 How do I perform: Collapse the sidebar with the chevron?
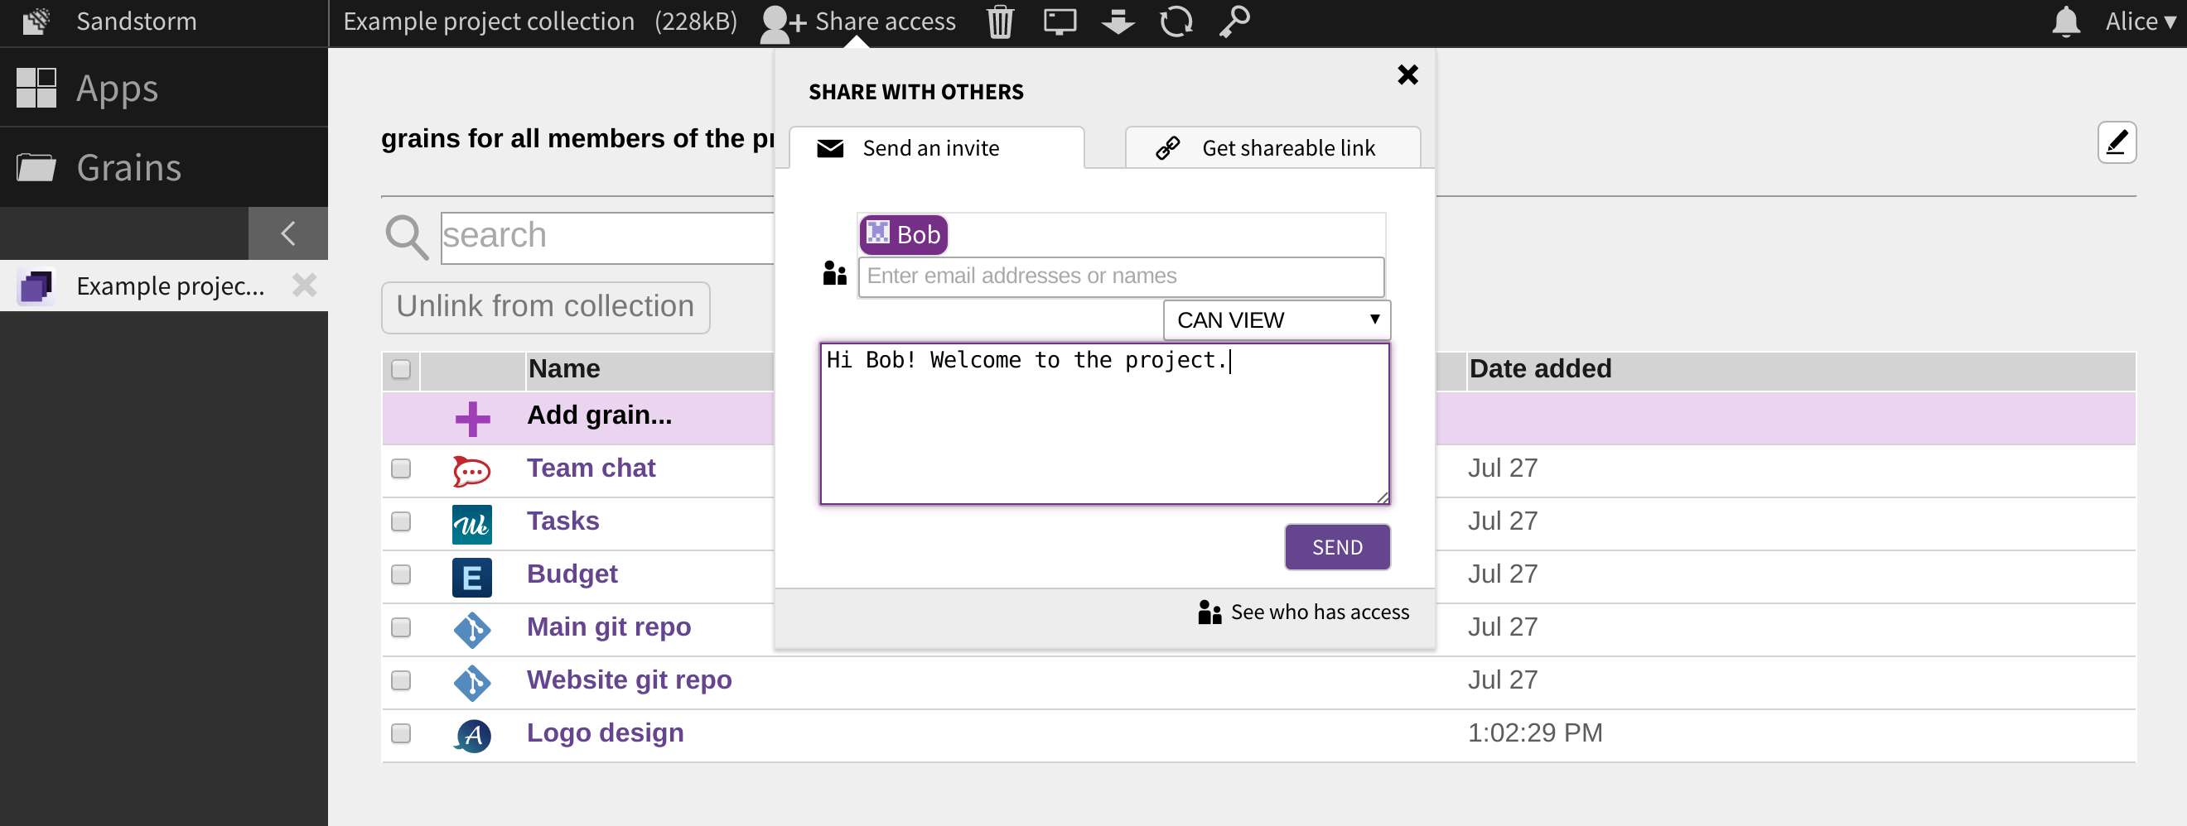[x=287, y=233]
